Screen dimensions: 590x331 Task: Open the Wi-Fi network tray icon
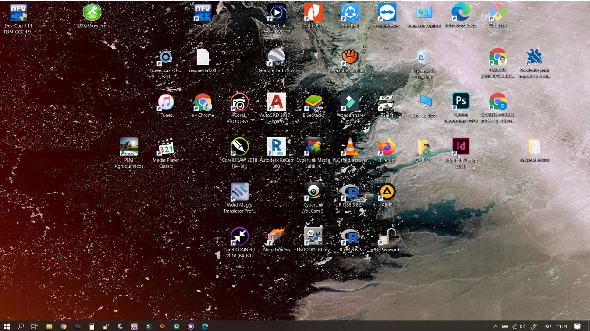[514, 327]
